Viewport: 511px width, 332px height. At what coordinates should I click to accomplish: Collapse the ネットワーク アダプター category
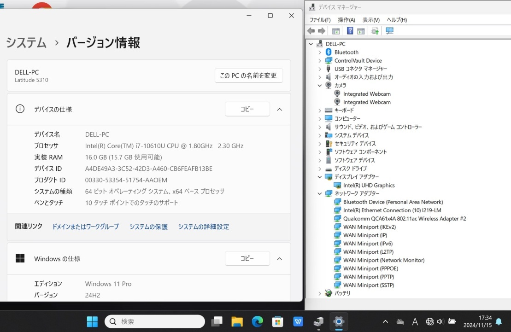(x=320, y=193)
